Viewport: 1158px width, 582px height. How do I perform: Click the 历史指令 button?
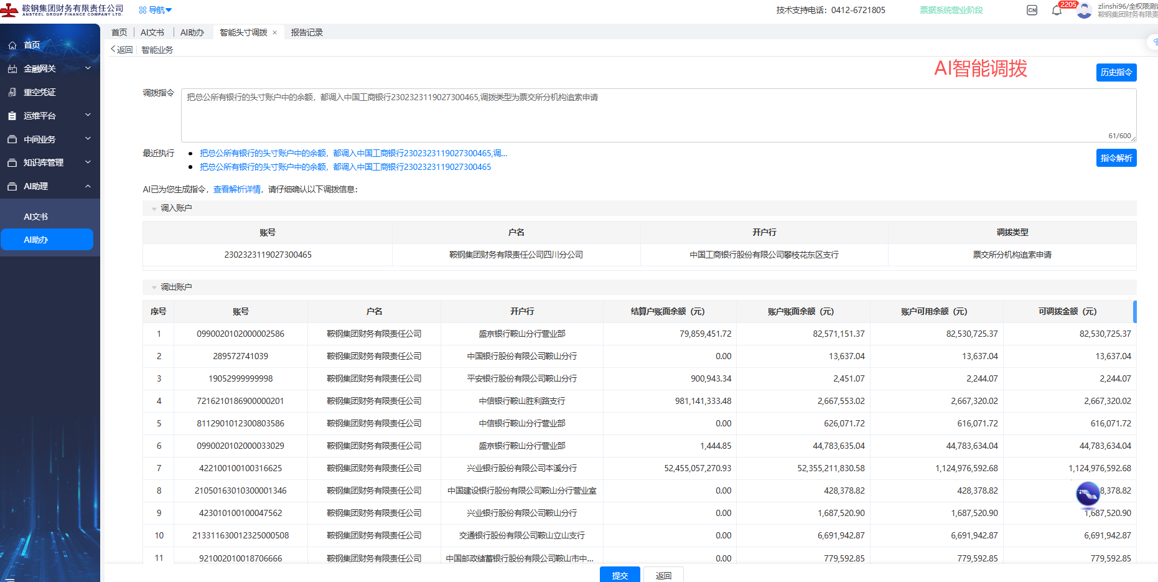[x=1116, y=72]
